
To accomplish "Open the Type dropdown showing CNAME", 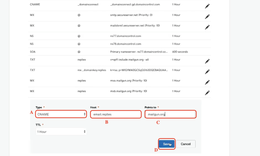I will (61, 114).
